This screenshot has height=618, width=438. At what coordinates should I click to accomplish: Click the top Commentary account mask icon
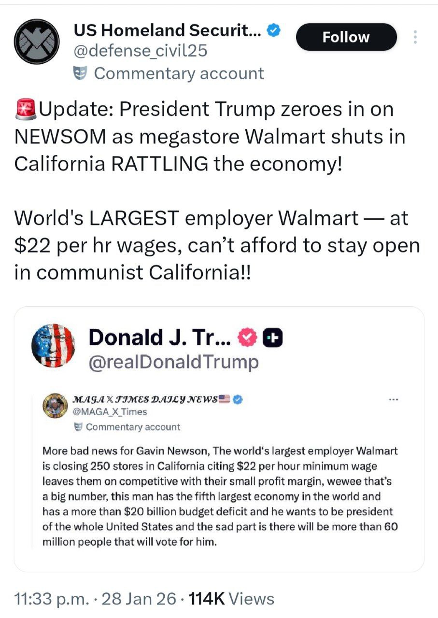pyautogui.click(x=80, y=73)
